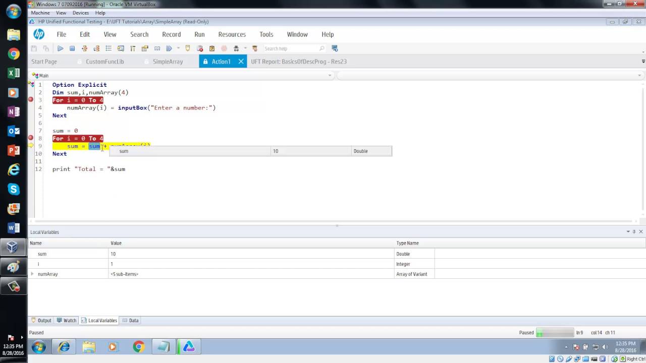
Task: Switch to the Data pane tab
Action: pyautogui.click(x=130, y=320)
